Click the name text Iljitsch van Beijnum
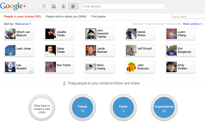 tap(23, 34)
